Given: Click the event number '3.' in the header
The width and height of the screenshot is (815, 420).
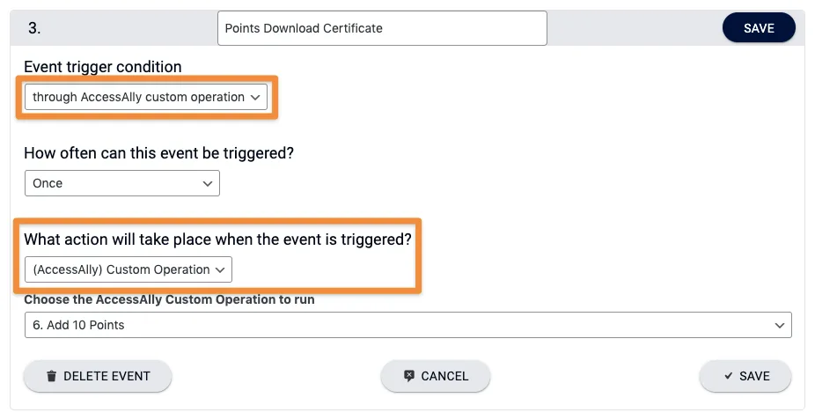Looking at the screenshot, I should [34, 28].
